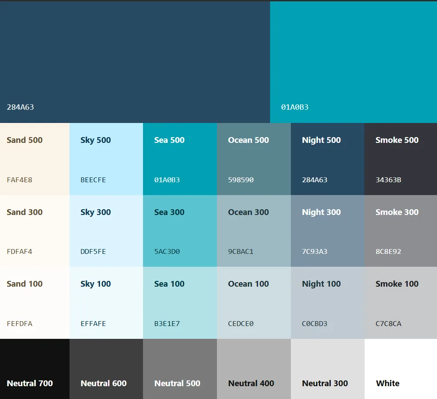Choose the Ocean 500 color swatch

click(x=254, y=159)
